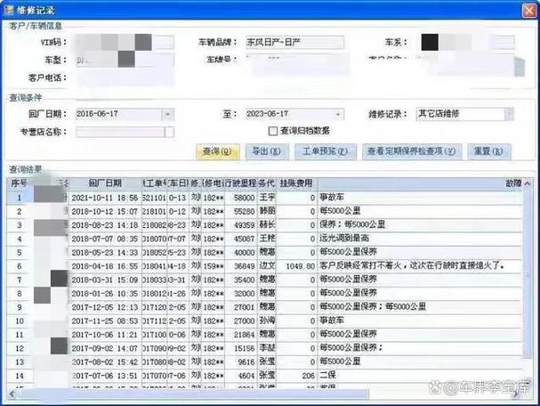Click mileage cell 58000
Viewport: 540px width, 406px height.
(241, 198)
